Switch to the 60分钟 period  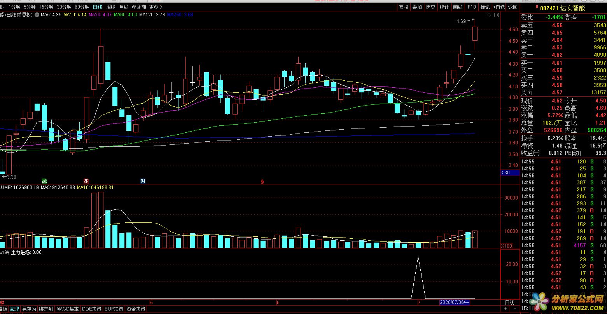coord(82,7)
